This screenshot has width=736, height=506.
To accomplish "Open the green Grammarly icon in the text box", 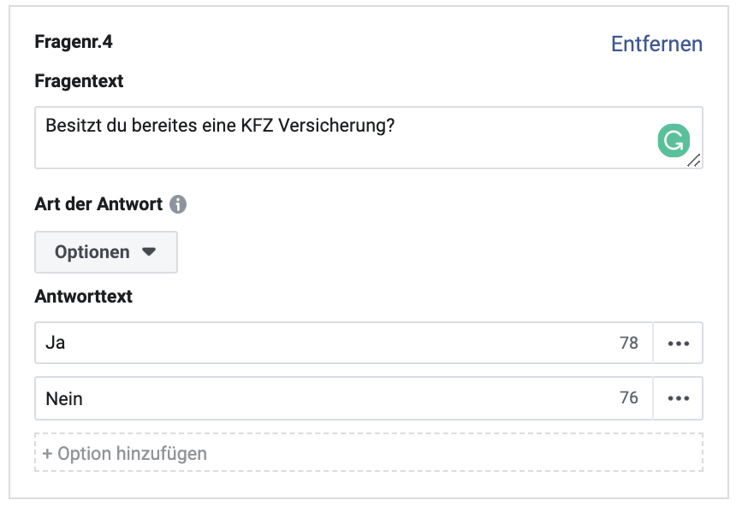I will 674,140.
